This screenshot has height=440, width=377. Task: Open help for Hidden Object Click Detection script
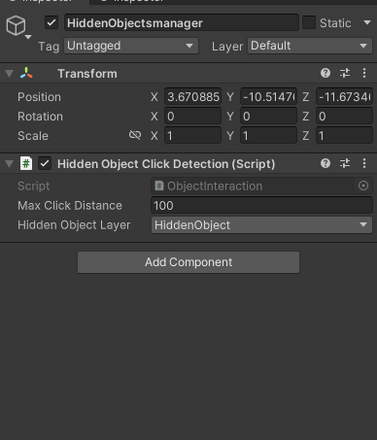[x=326, y=163]
